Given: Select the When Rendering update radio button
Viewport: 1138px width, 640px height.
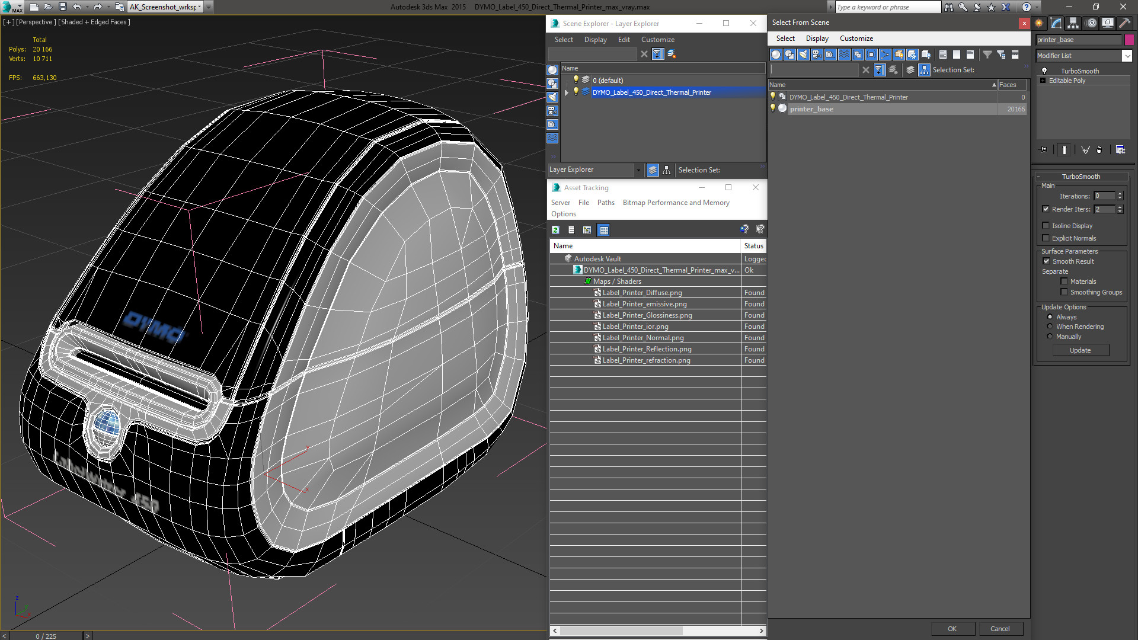Looking at the screenshot, I should [x=1050, y=327].
